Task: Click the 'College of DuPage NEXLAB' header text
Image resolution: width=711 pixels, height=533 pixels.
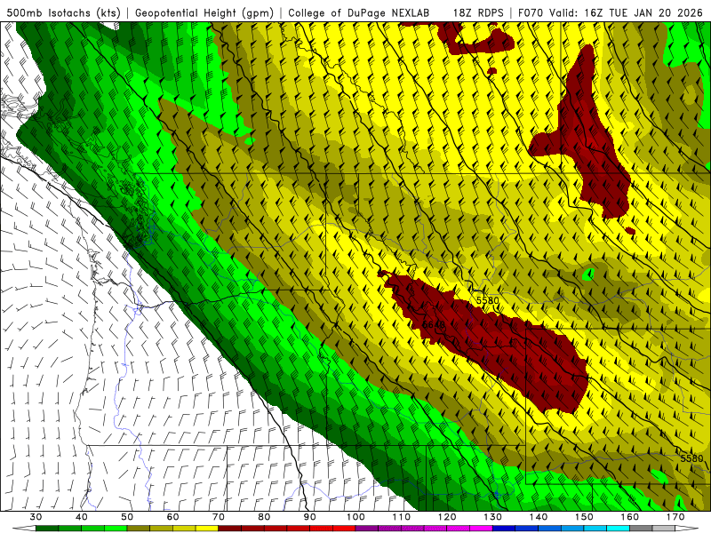Action: [x=359, y=12]
